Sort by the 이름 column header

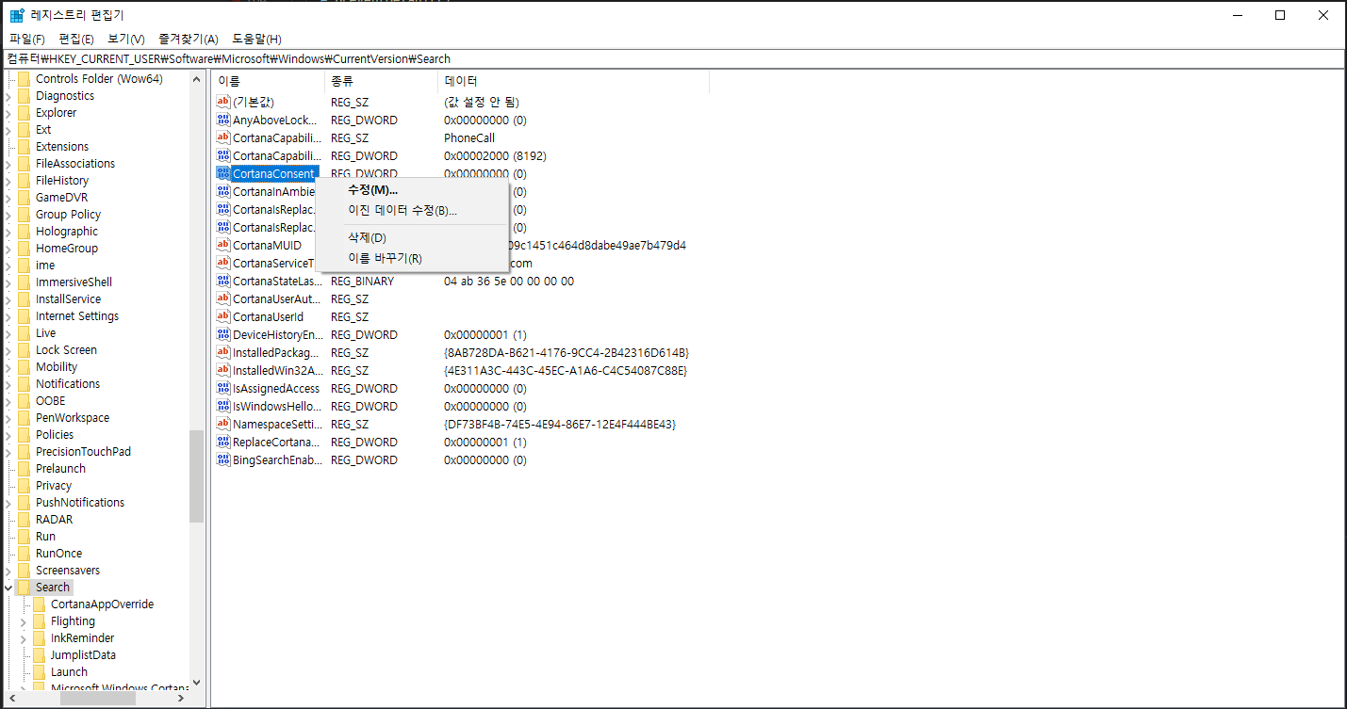click(x=268, y=81)
